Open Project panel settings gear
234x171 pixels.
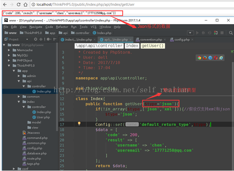tap(49, 39)
